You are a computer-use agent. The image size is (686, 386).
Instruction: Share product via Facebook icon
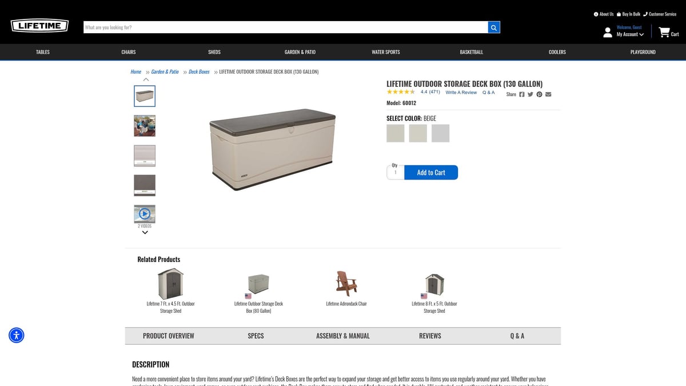522,94
